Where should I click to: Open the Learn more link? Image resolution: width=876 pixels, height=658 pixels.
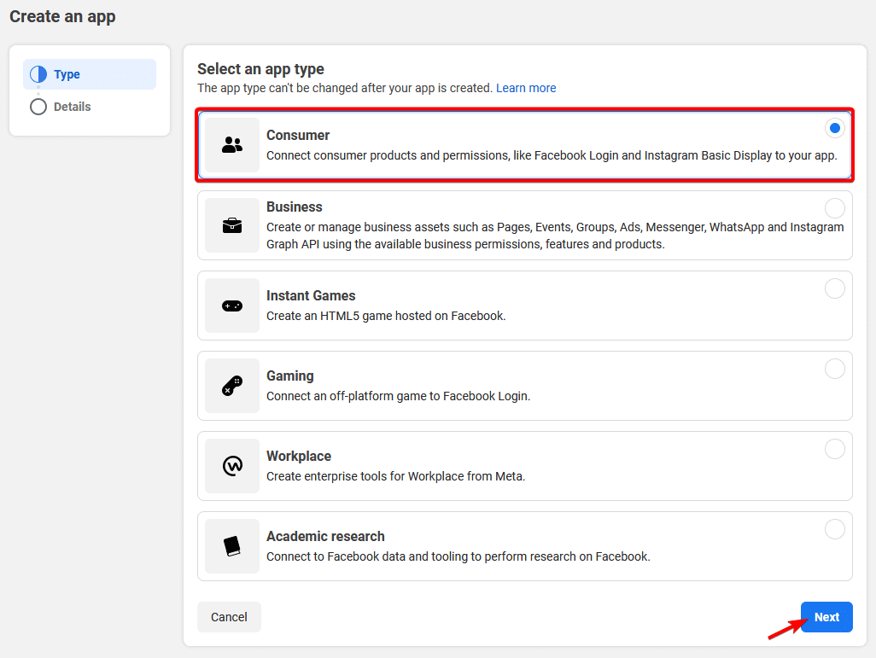(x=526, y=88)
